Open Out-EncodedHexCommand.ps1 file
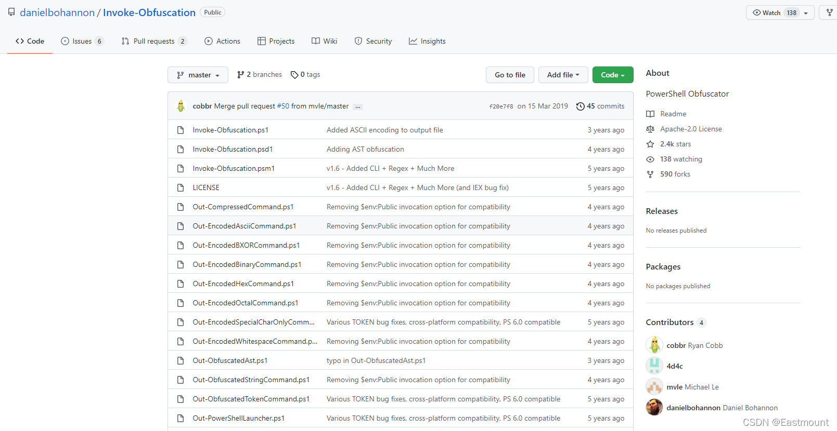Screen dimensions: 837x431 (243, 284)
